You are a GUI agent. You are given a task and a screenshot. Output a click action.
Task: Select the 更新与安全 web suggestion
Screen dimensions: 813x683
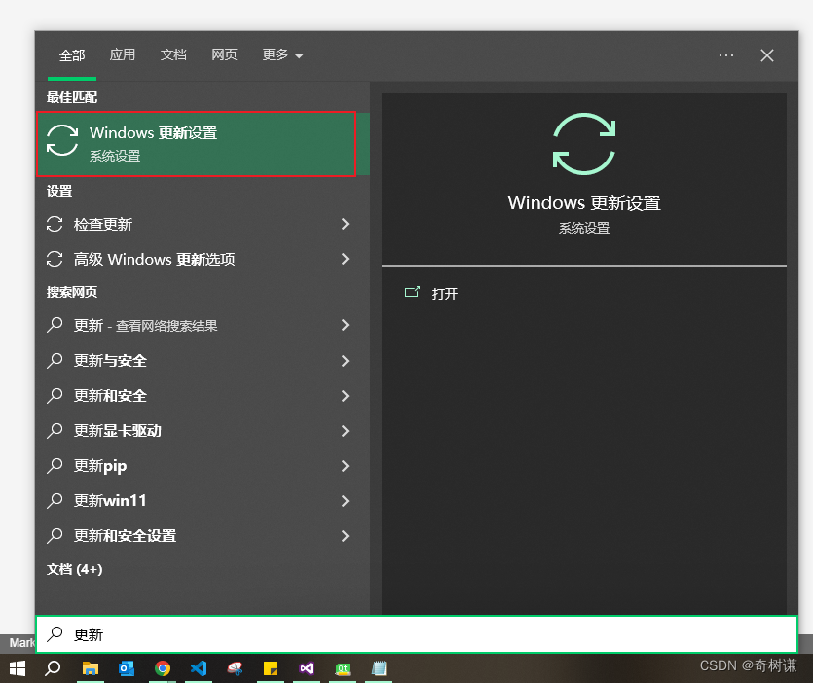[203, 360]
